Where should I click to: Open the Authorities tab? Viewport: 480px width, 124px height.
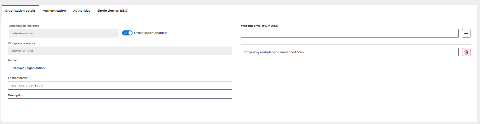[x=82, y=11]
